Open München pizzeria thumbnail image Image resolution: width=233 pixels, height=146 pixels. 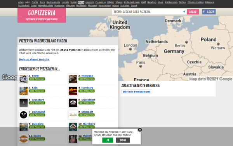[73, 79]
